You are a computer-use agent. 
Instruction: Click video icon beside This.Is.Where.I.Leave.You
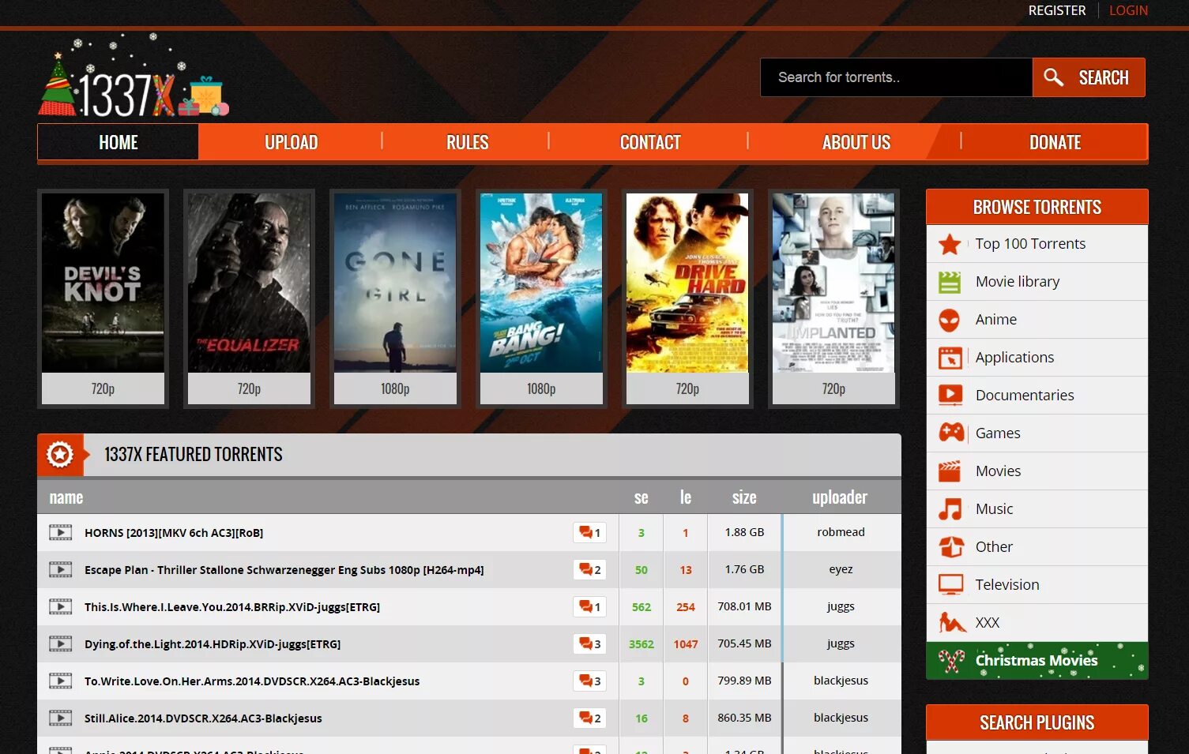click(60, 607)
